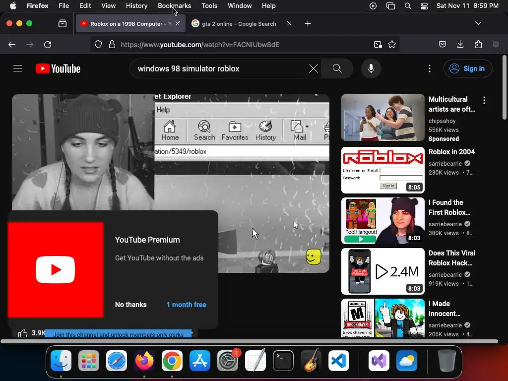508x381 pixels.
Task: Start voice search with microphone
Action: (371, 68)
